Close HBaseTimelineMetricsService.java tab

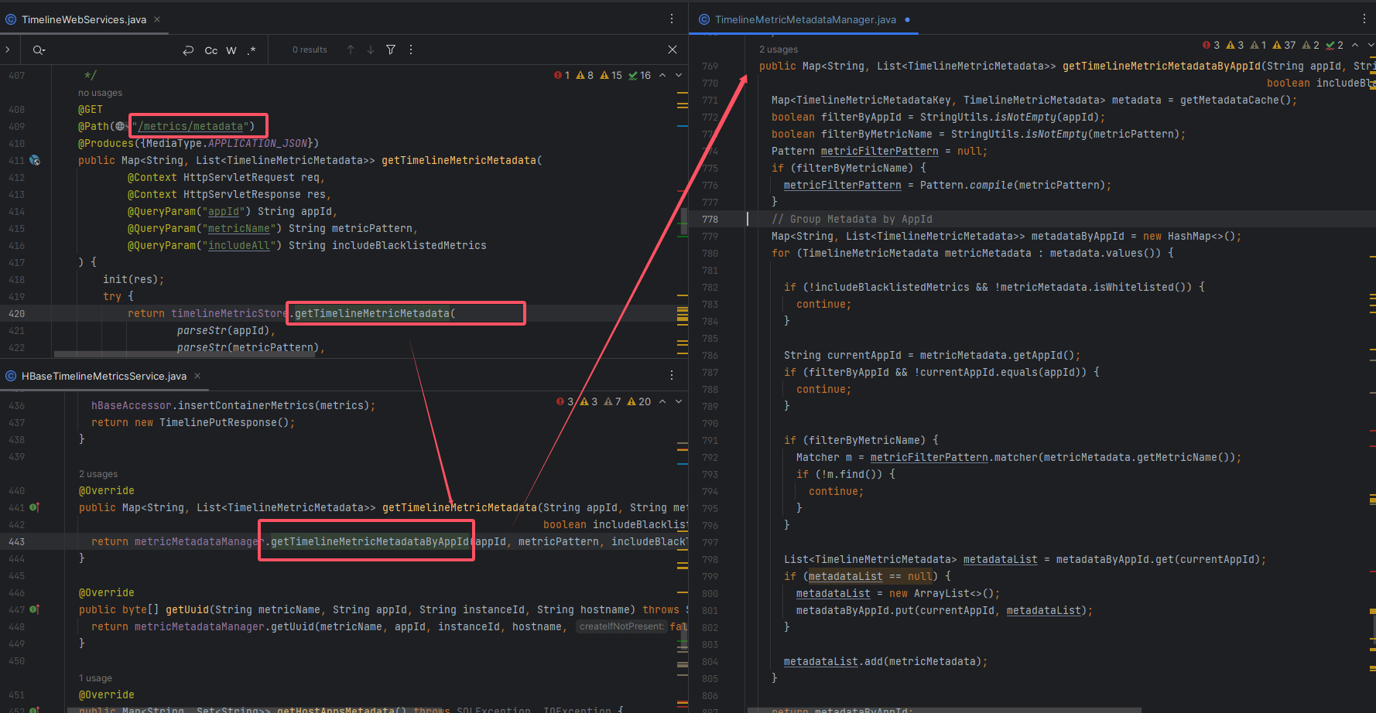(197, 376)
